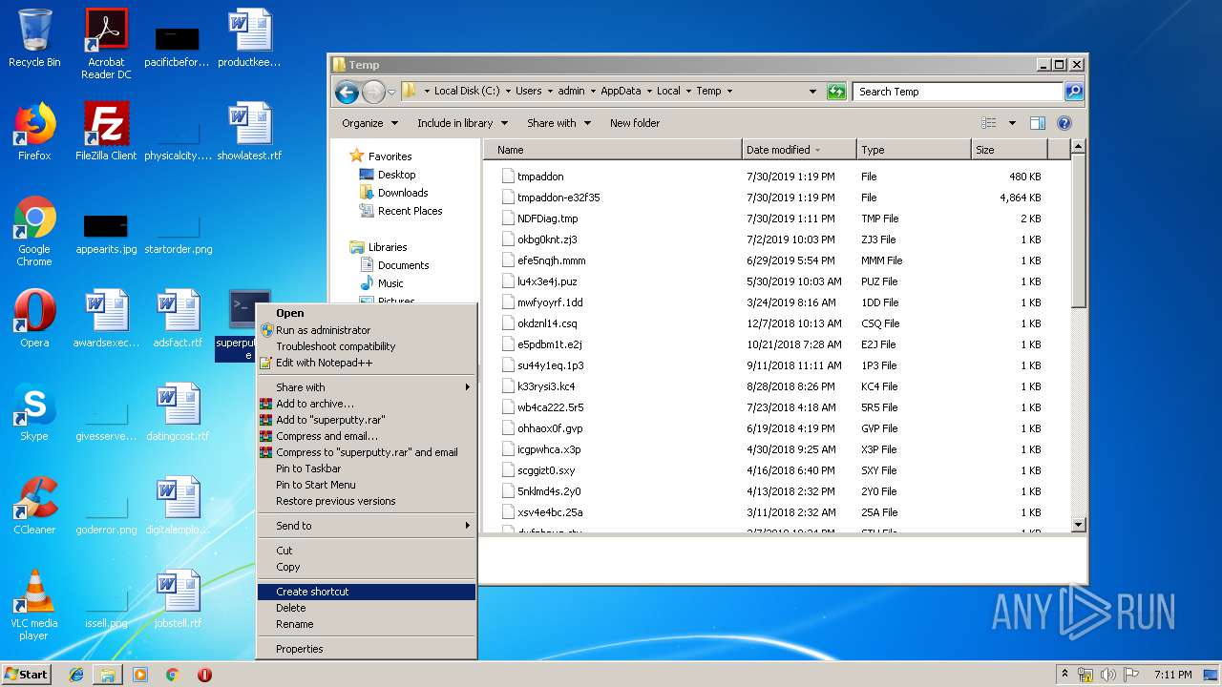Select showlatest.rtf desktop file
The width and height of the screenshot is (1222, 687).
(249, 131)
